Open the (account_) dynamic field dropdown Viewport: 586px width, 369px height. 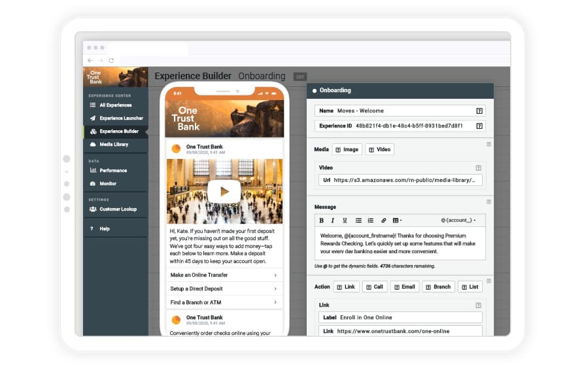[x=458, y=220]
